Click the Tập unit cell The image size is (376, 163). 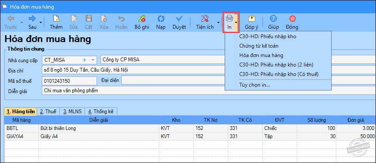coord(280,136)
